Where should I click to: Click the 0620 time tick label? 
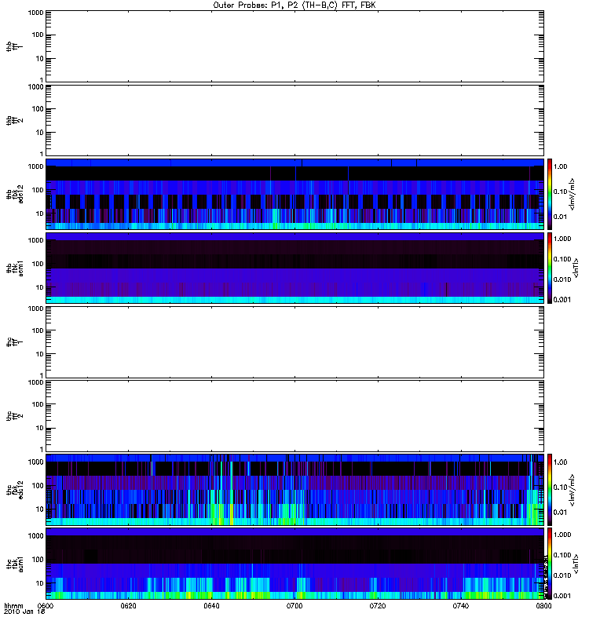click(128, 606)
